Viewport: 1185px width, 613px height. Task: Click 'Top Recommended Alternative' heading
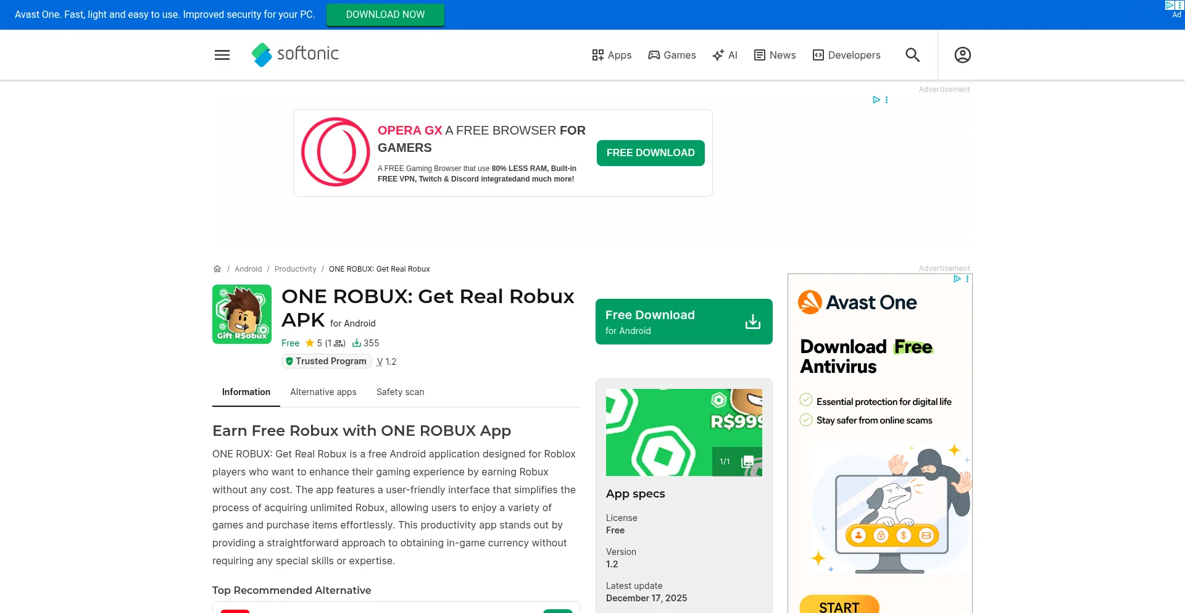pos(292,590)
